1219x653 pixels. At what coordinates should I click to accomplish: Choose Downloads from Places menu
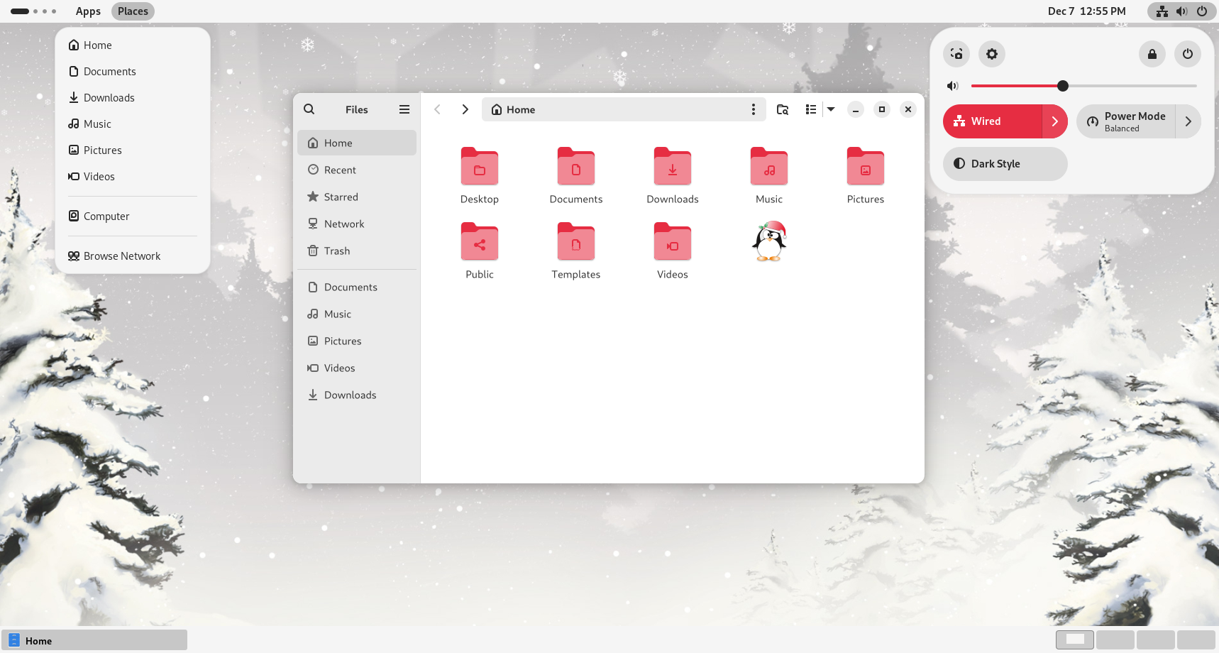coord(133,97)
